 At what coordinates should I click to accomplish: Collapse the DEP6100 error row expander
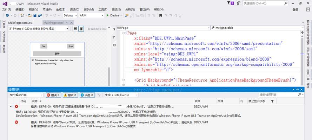(x=11, y=106)
